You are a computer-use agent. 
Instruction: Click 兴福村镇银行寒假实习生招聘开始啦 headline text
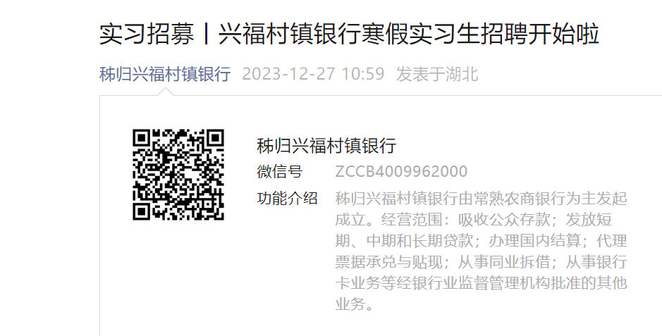409,34
